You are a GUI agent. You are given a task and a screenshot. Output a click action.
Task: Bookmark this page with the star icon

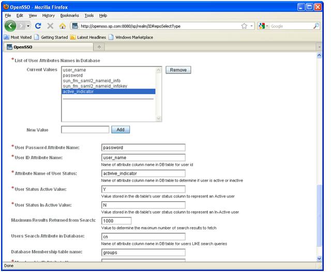click(244, 26)
